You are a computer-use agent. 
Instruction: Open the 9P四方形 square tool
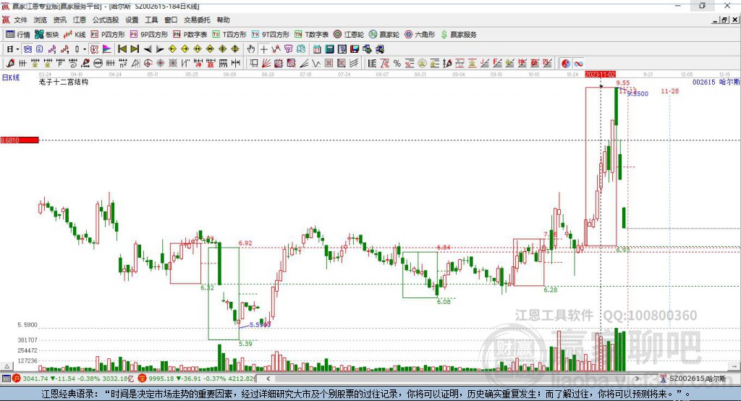click(x=149, y=35)
